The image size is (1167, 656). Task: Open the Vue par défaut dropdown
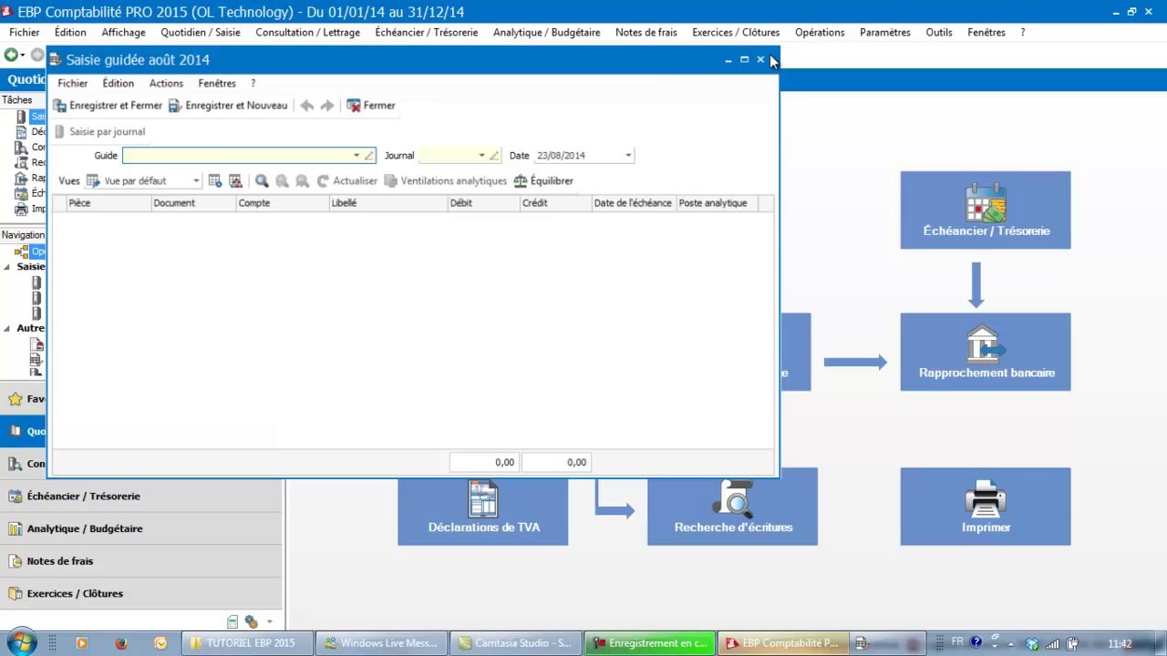195,181
